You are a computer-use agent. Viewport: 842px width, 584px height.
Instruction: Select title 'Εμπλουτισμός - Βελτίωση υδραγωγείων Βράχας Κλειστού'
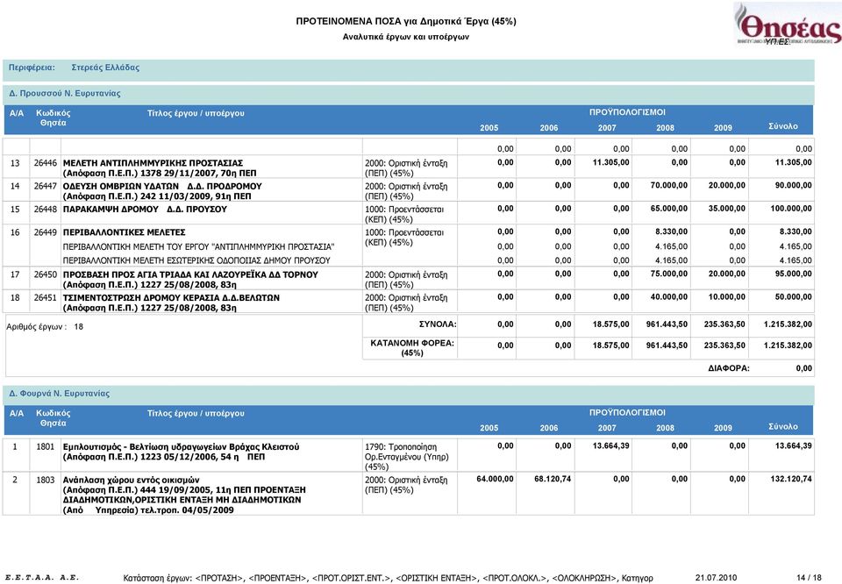181,446
